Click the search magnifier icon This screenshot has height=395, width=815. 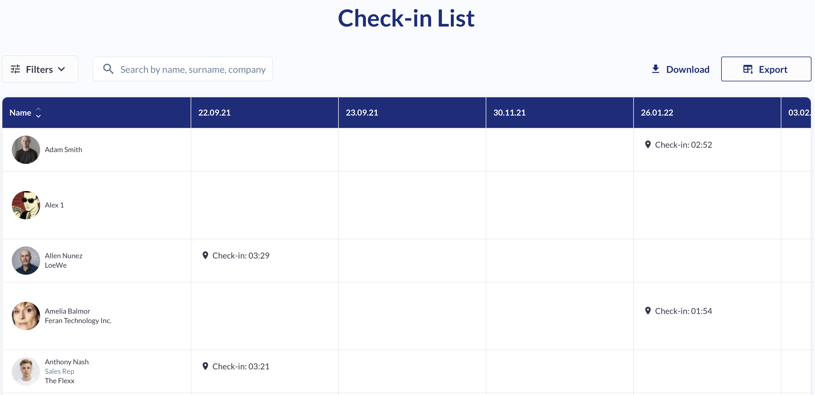point(108,69)
